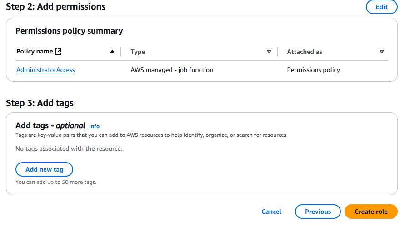Click the 'Step 3: Add tags' heading
This screenshot has height=226, width=405.
(40, 103)
